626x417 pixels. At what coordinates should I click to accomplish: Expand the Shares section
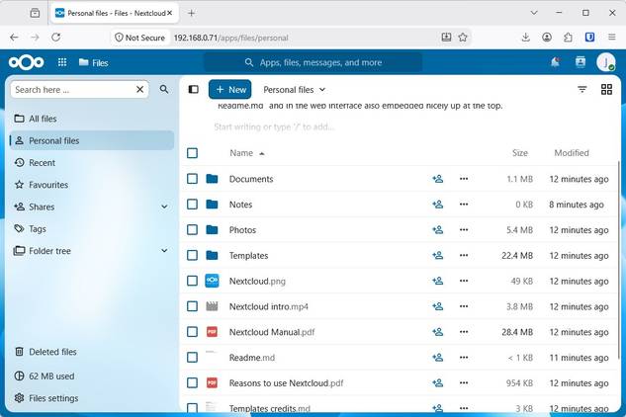[164, 207]
